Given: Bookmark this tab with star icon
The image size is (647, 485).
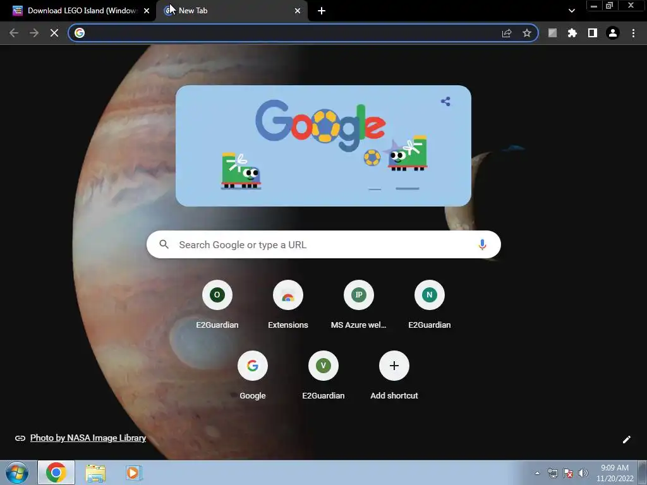Looking at the screenshot, I should pos(527,33).
